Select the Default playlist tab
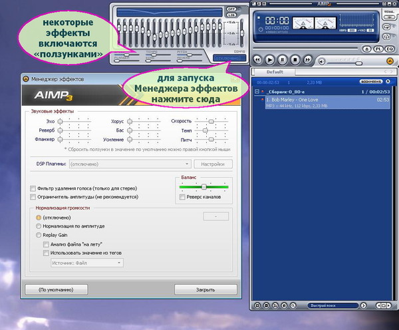 [275, 72]
